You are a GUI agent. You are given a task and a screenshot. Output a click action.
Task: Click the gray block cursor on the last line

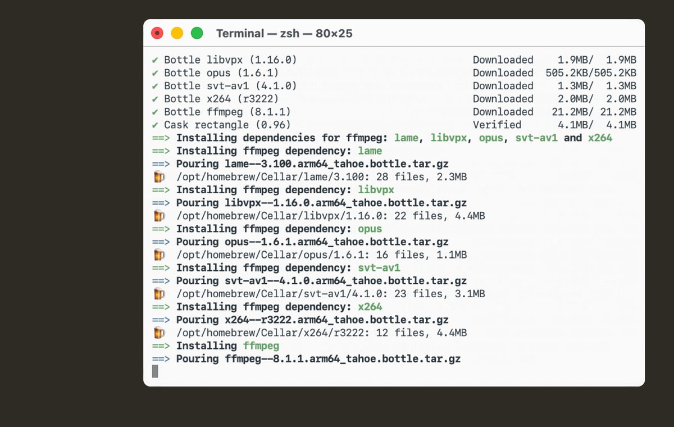[x=155, y=371]
